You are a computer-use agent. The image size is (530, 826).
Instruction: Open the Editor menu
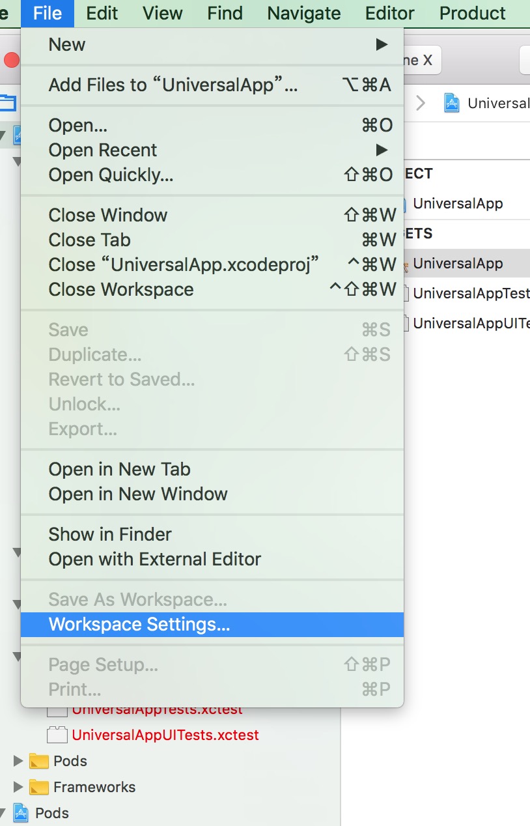390,13
